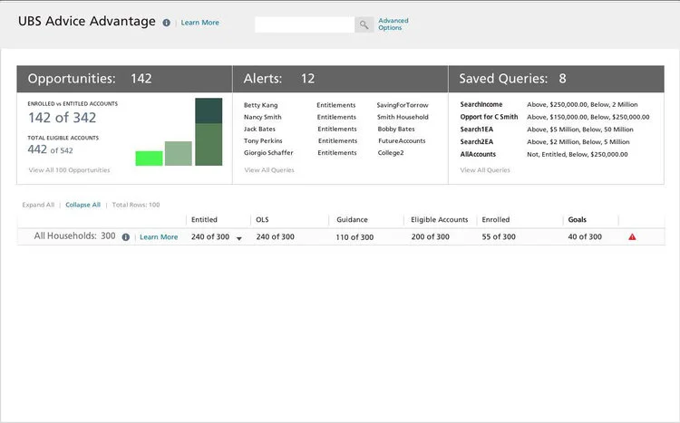680x423 pixels.
Task: Click the 142 of 342 enrolled value
Action: point(62,118)
